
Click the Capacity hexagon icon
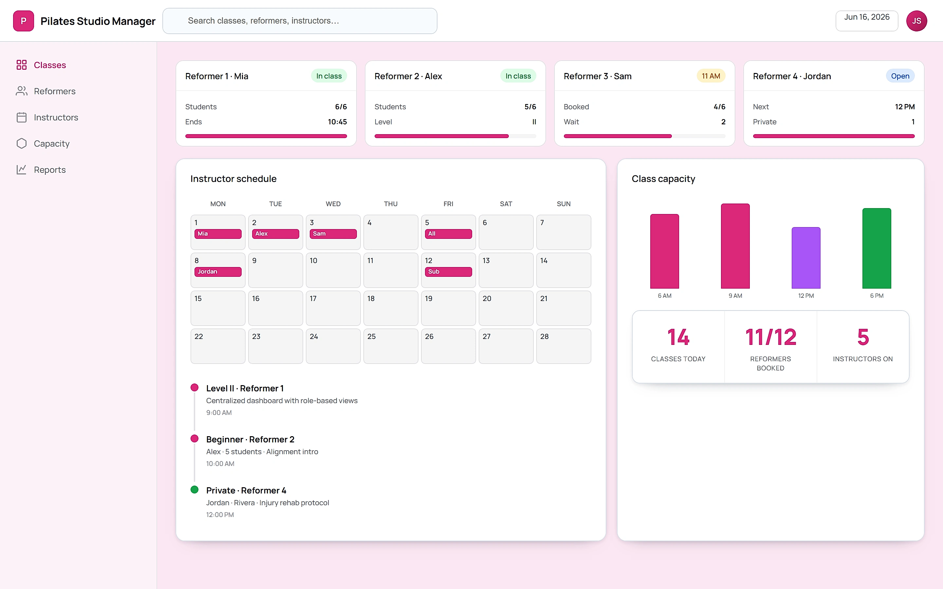tap(21, 143)
